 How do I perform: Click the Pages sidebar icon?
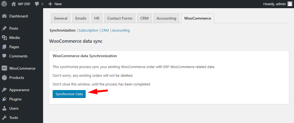(4, 47)
